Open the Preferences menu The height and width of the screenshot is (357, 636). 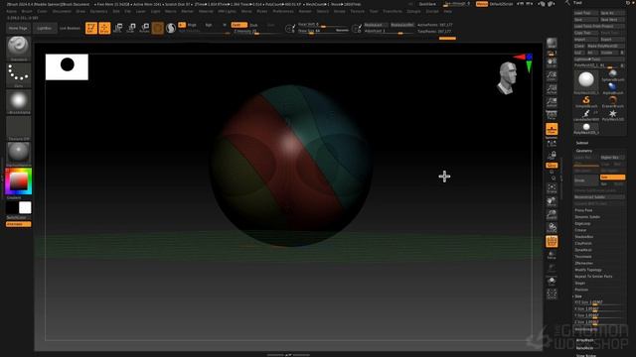click(282, 11)
